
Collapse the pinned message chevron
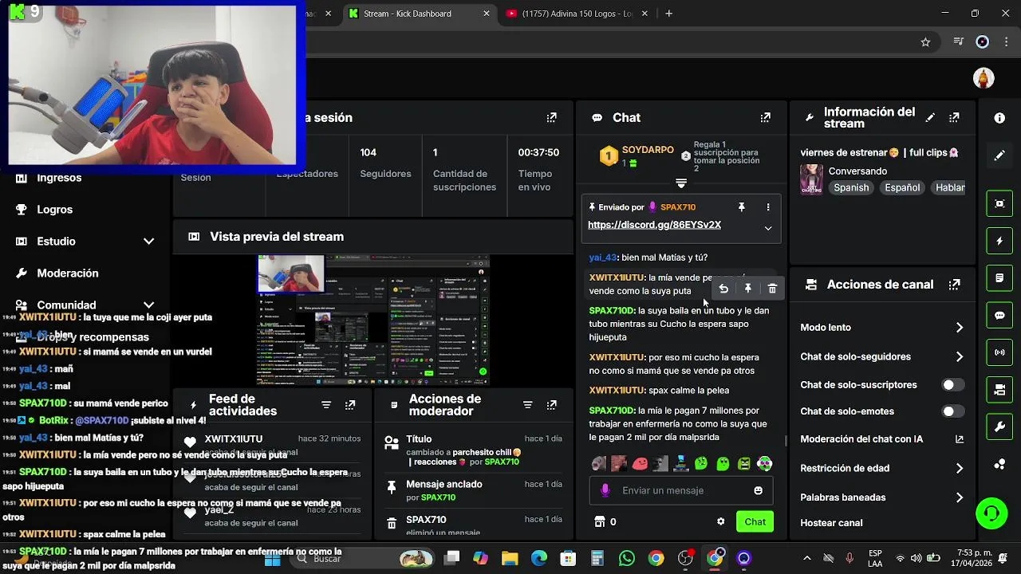point(768,228)
